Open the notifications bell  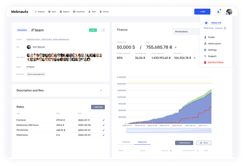(218, 12)
